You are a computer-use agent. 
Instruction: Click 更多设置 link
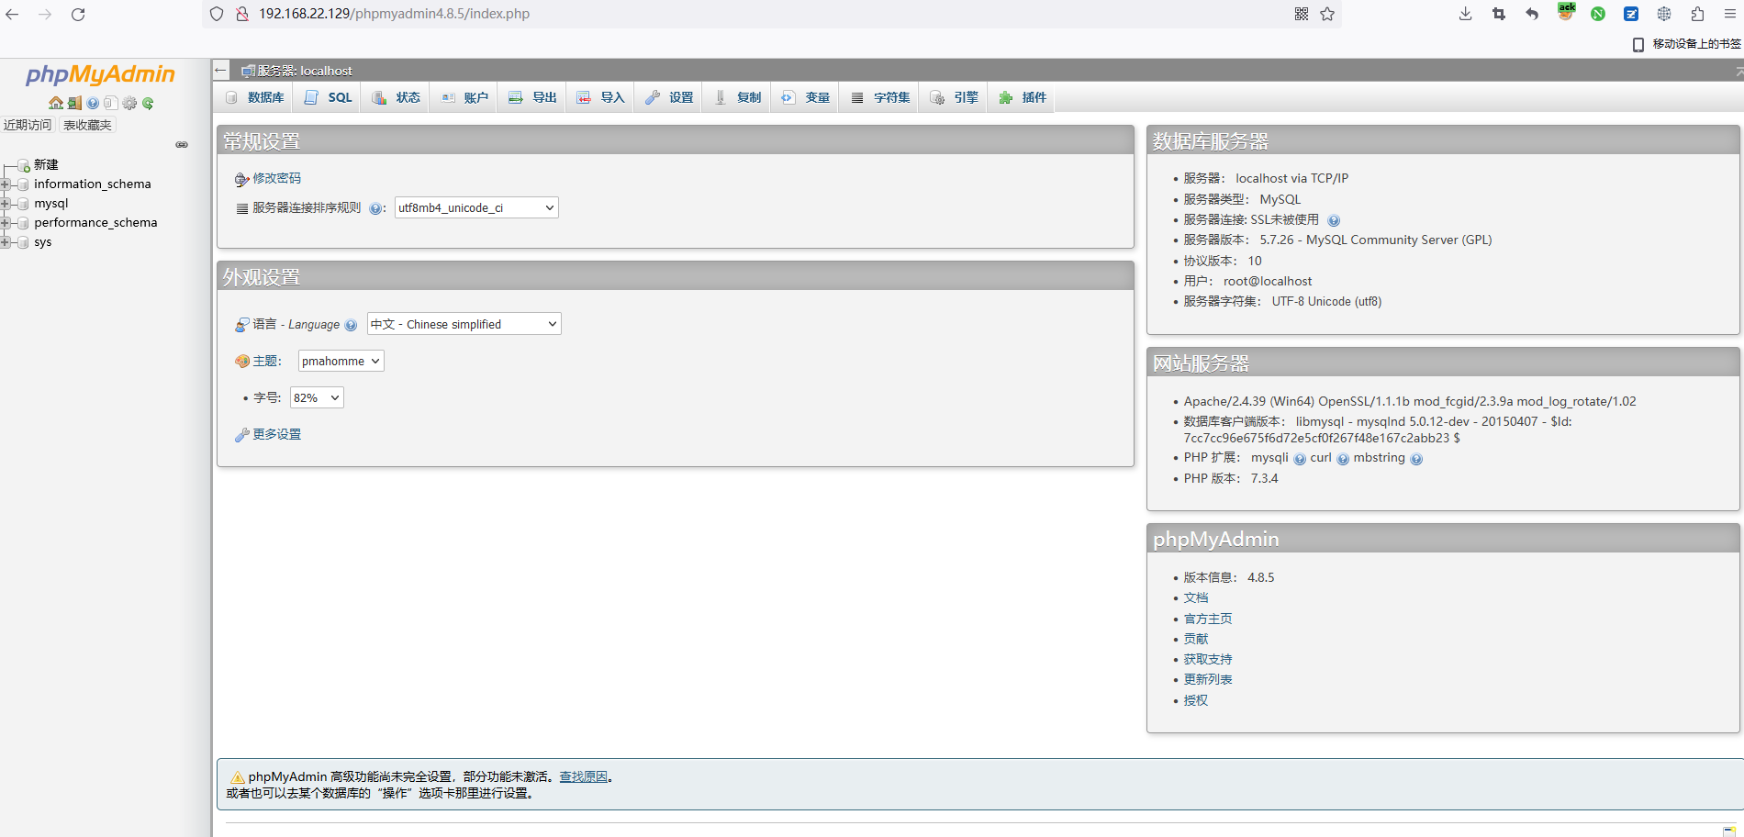tap(276, 434)
